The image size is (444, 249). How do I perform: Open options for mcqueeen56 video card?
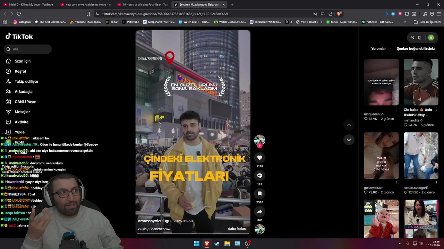[397, 109]
